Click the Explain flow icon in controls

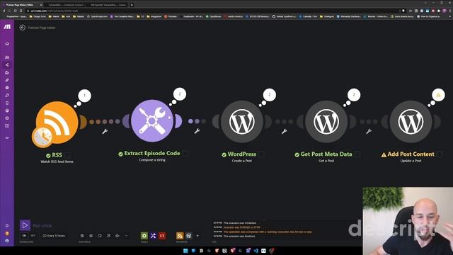pos(117,236)
